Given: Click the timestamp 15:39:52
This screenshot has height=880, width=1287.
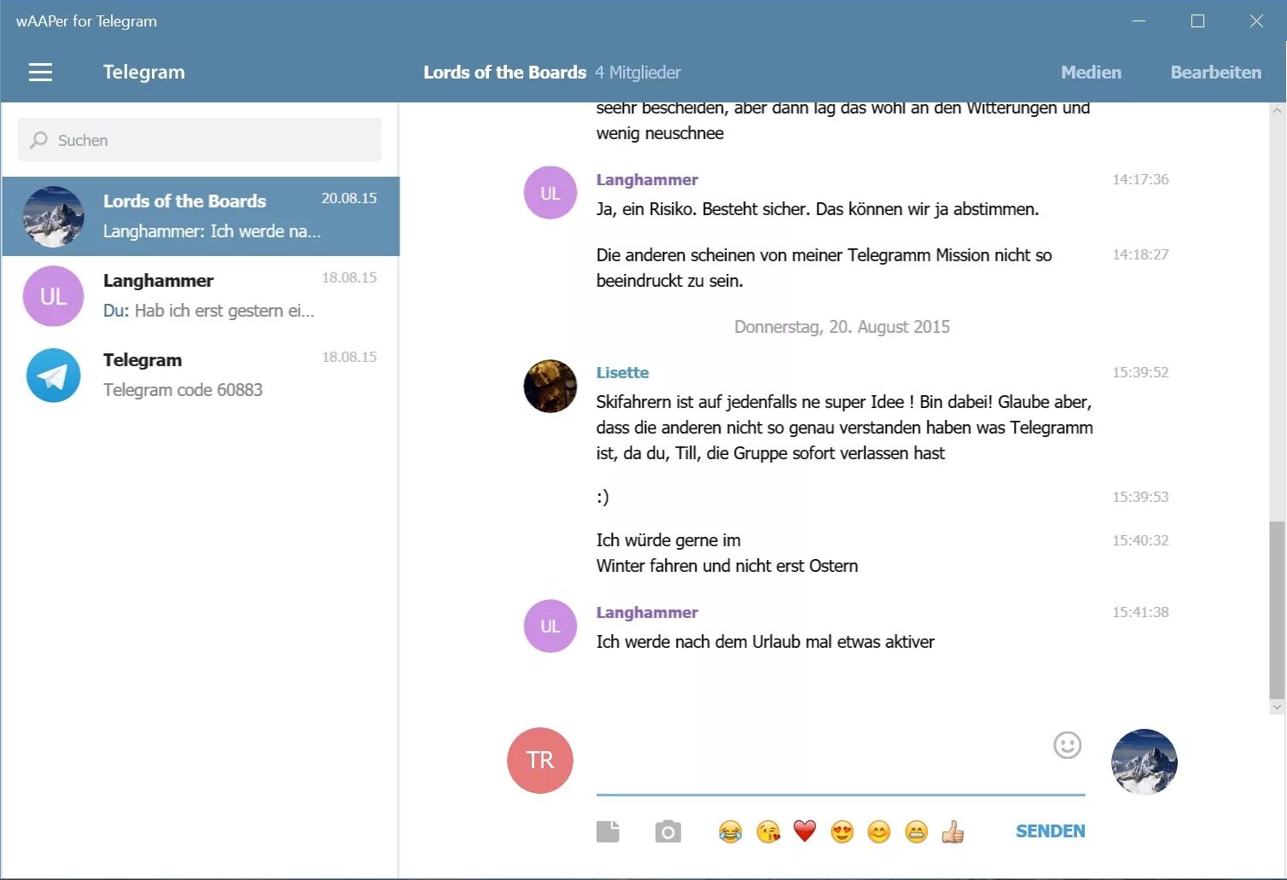Looking at the screenshot, I should pyautogui.click(x=1140, y=372).
